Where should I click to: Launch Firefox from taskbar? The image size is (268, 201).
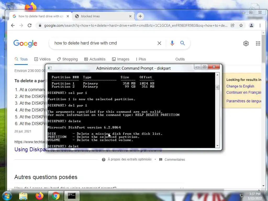click(x=40, y=196)
